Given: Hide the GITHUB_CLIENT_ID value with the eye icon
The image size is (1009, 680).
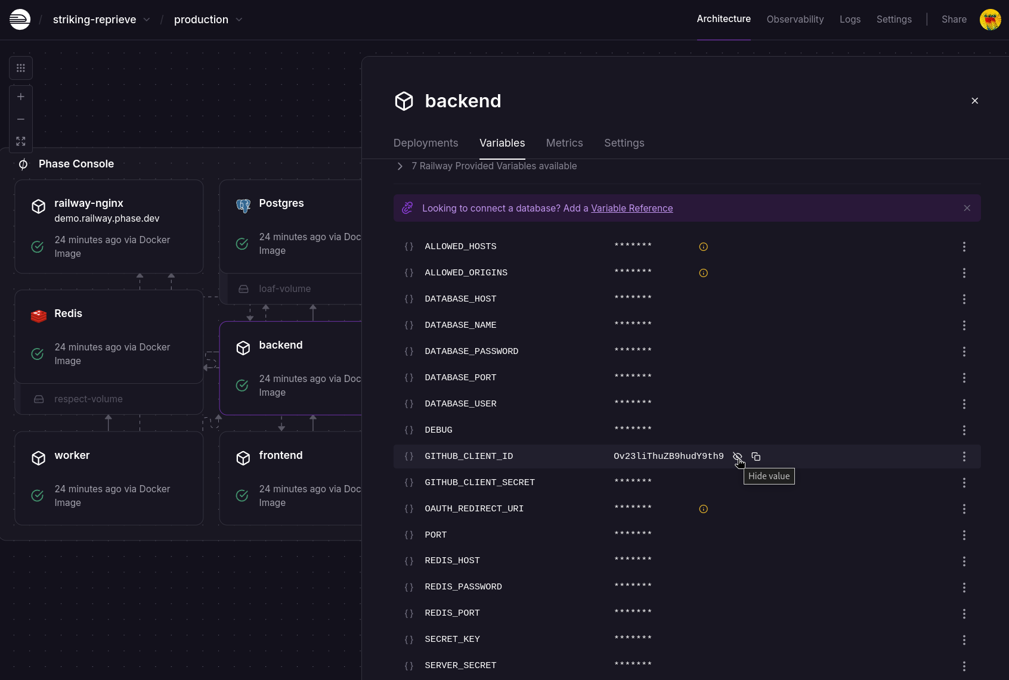Looking at the screenshot, I should 738,456.
